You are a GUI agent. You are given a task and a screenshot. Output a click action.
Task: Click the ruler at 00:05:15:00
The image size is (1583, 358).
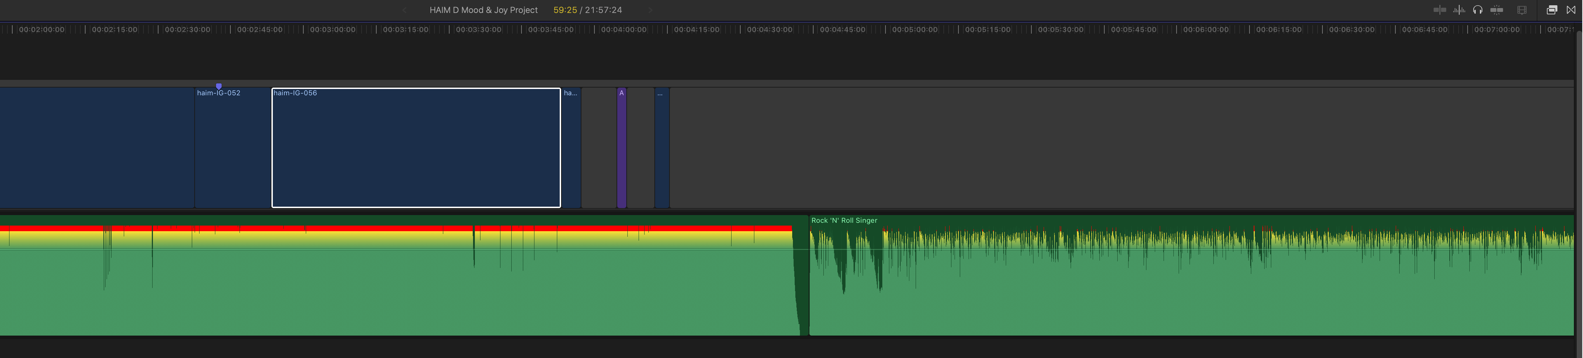988,29
